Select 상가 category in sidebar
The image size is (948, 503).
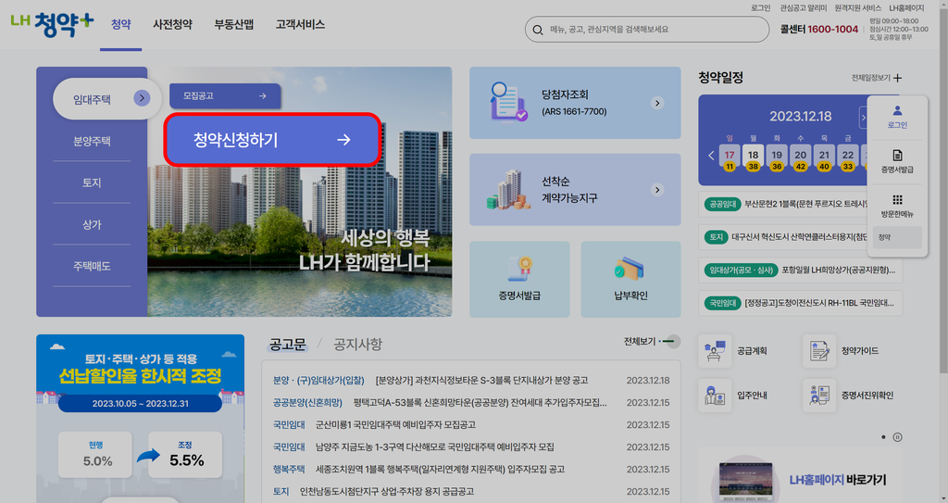point(92,224)
